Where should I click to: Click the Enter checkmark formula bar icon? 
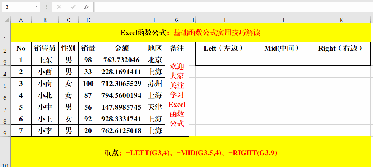click(x=73, y=7)
